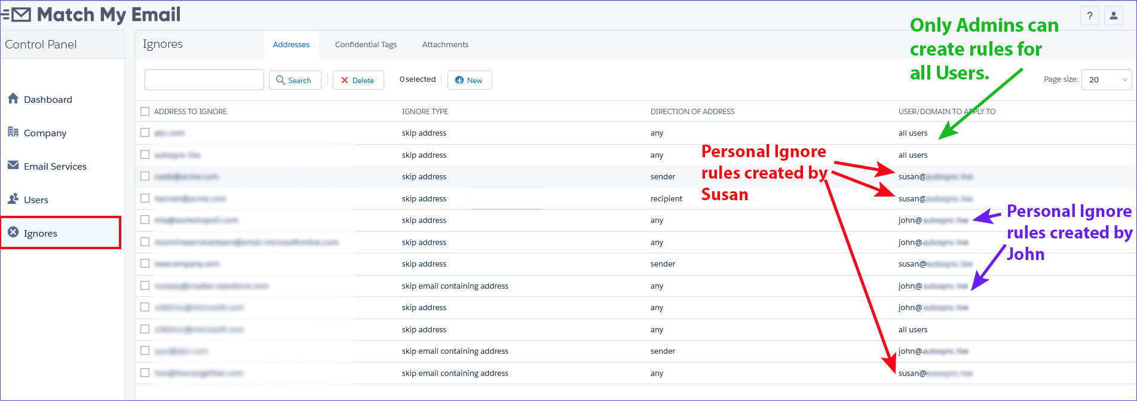Click the Ignores circle-x icon
This screenshot has width=1137, height=401.
pos(13,232)
